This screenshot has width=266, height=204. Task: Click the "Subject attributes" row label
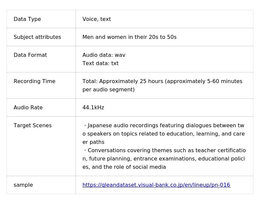(37, 37)
